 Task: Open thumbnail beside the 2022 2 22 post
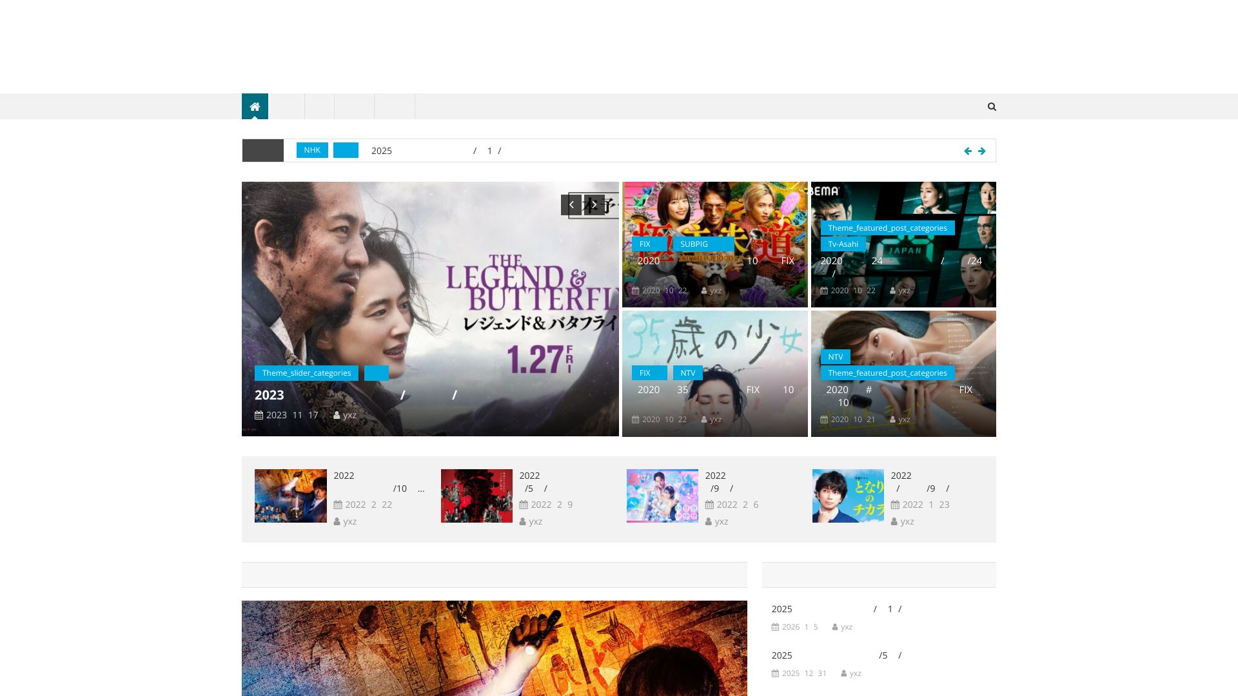291,496
